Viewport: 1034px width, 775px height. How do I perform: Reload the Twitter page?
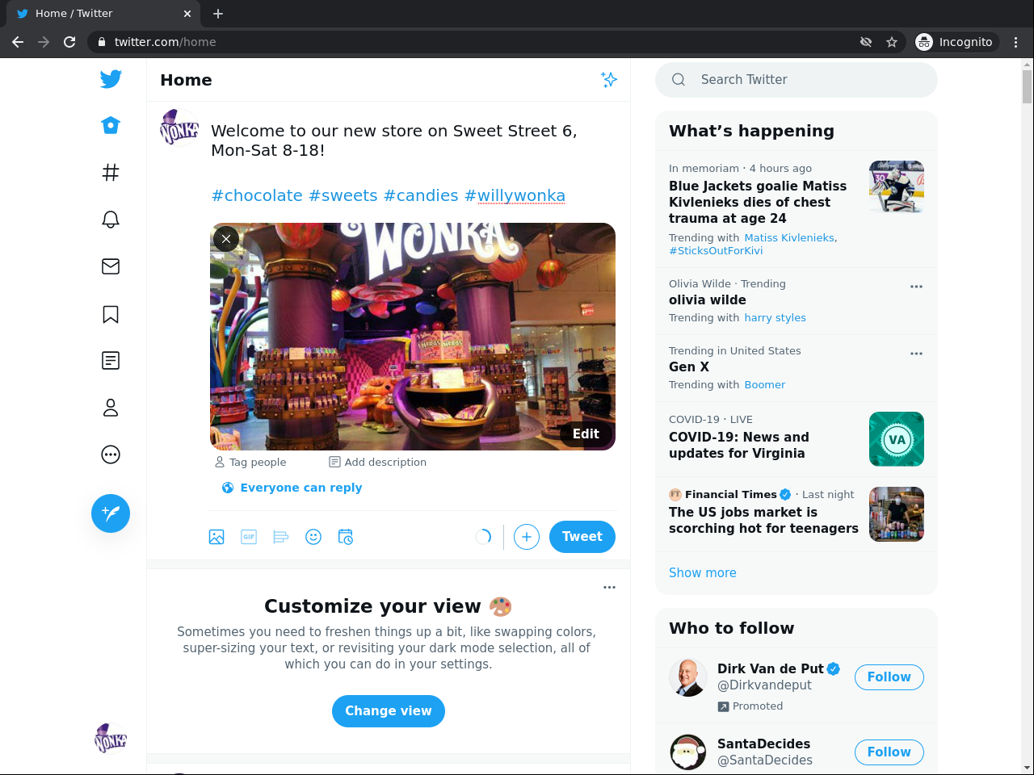coord(69,42)
